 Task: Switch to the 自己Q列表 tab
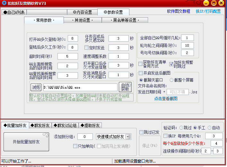tap(14, 12)
